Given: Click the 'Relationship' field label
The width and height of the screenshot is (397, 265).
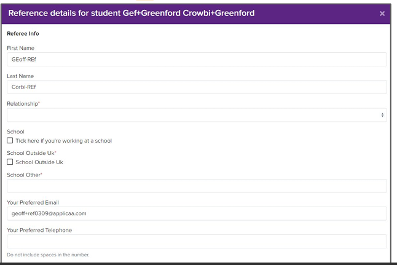Looking at the screenshot, I should 23,104.
